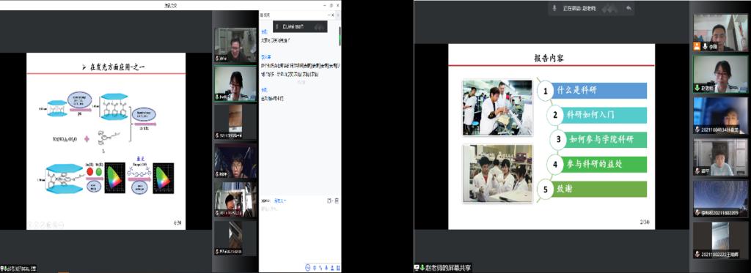
Task: Toggle mic on starry-sky participant tile
Action: 698,212
